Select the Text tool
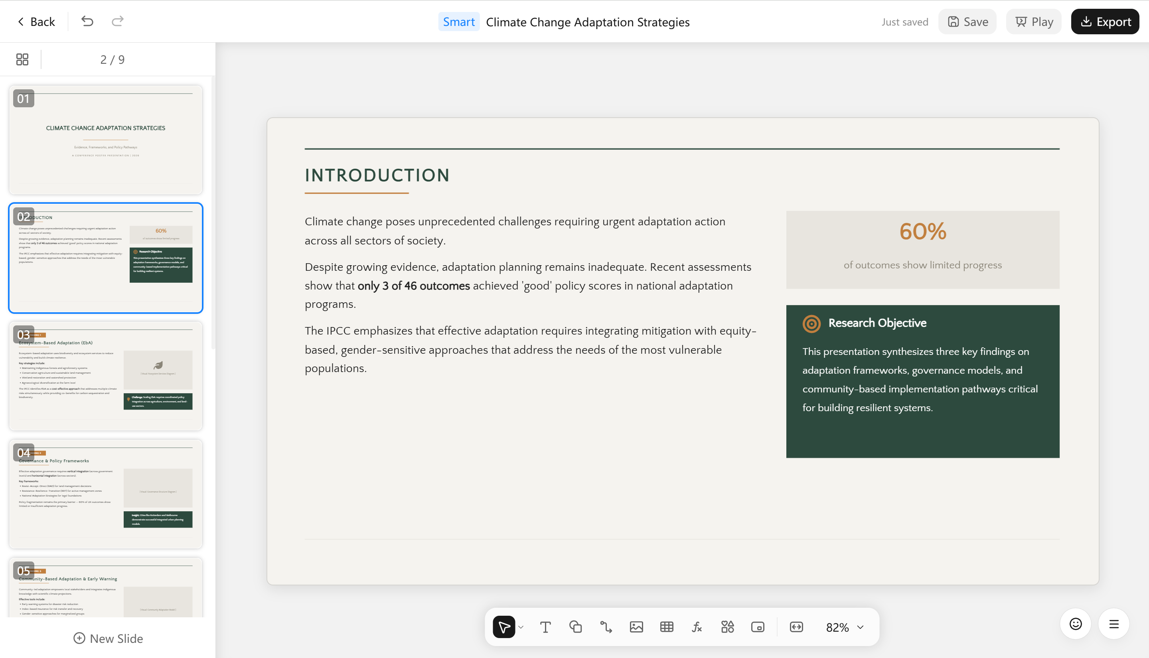 [x=545, y=627]
